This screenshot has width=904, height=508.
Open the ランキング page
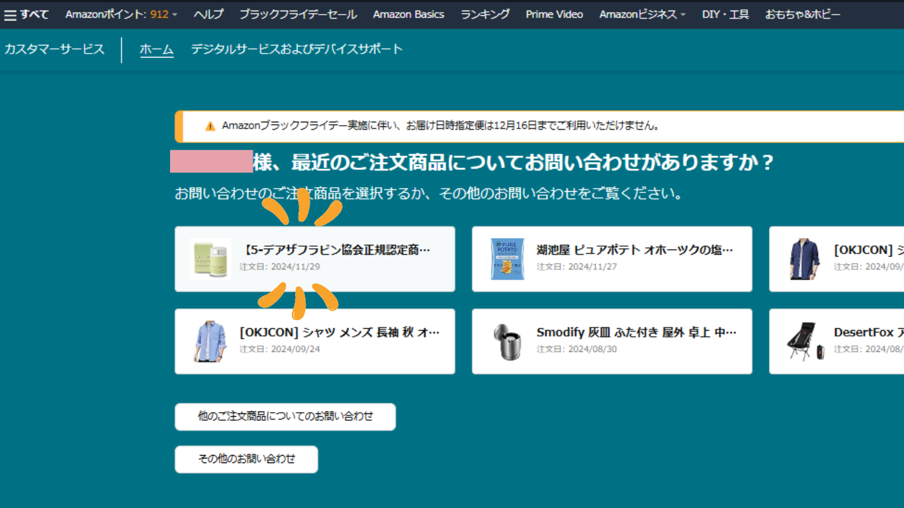pyautogui.click(x=485, y=15)
